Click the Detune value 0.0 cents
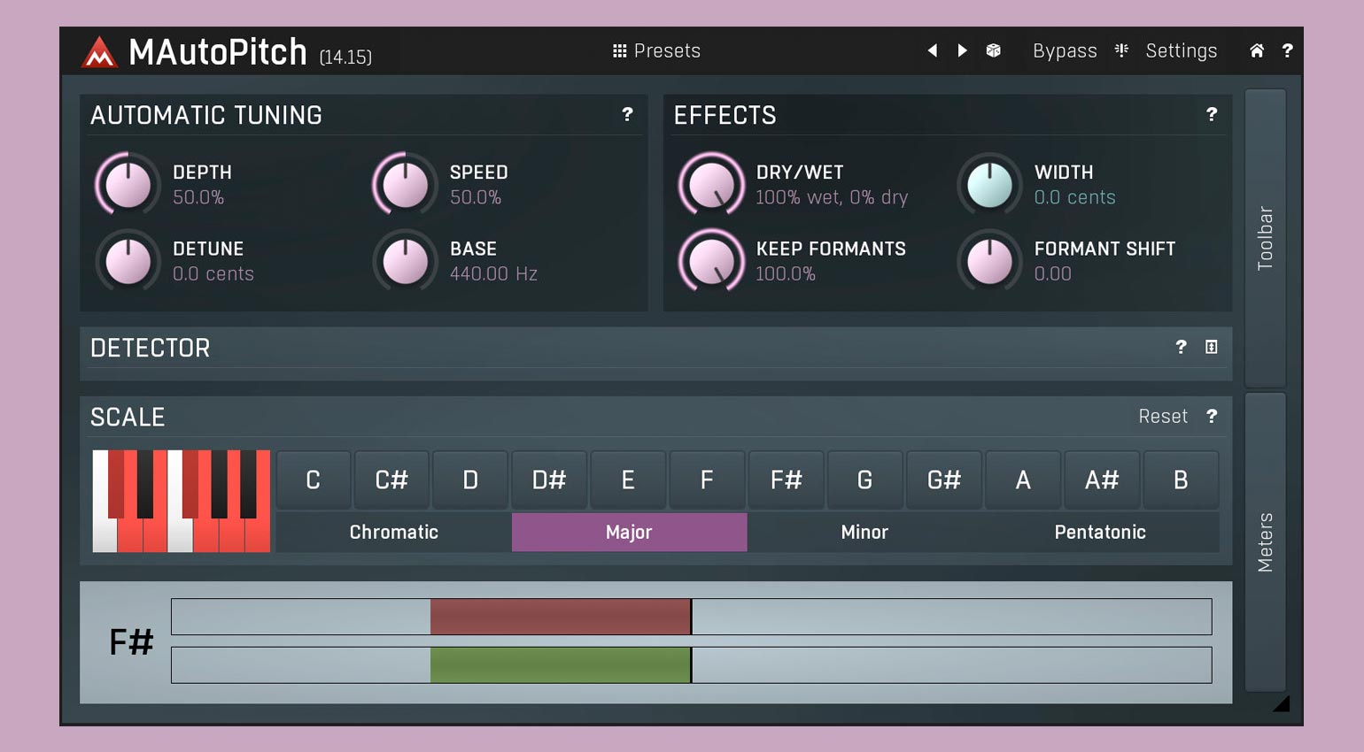 pos(213,274)
